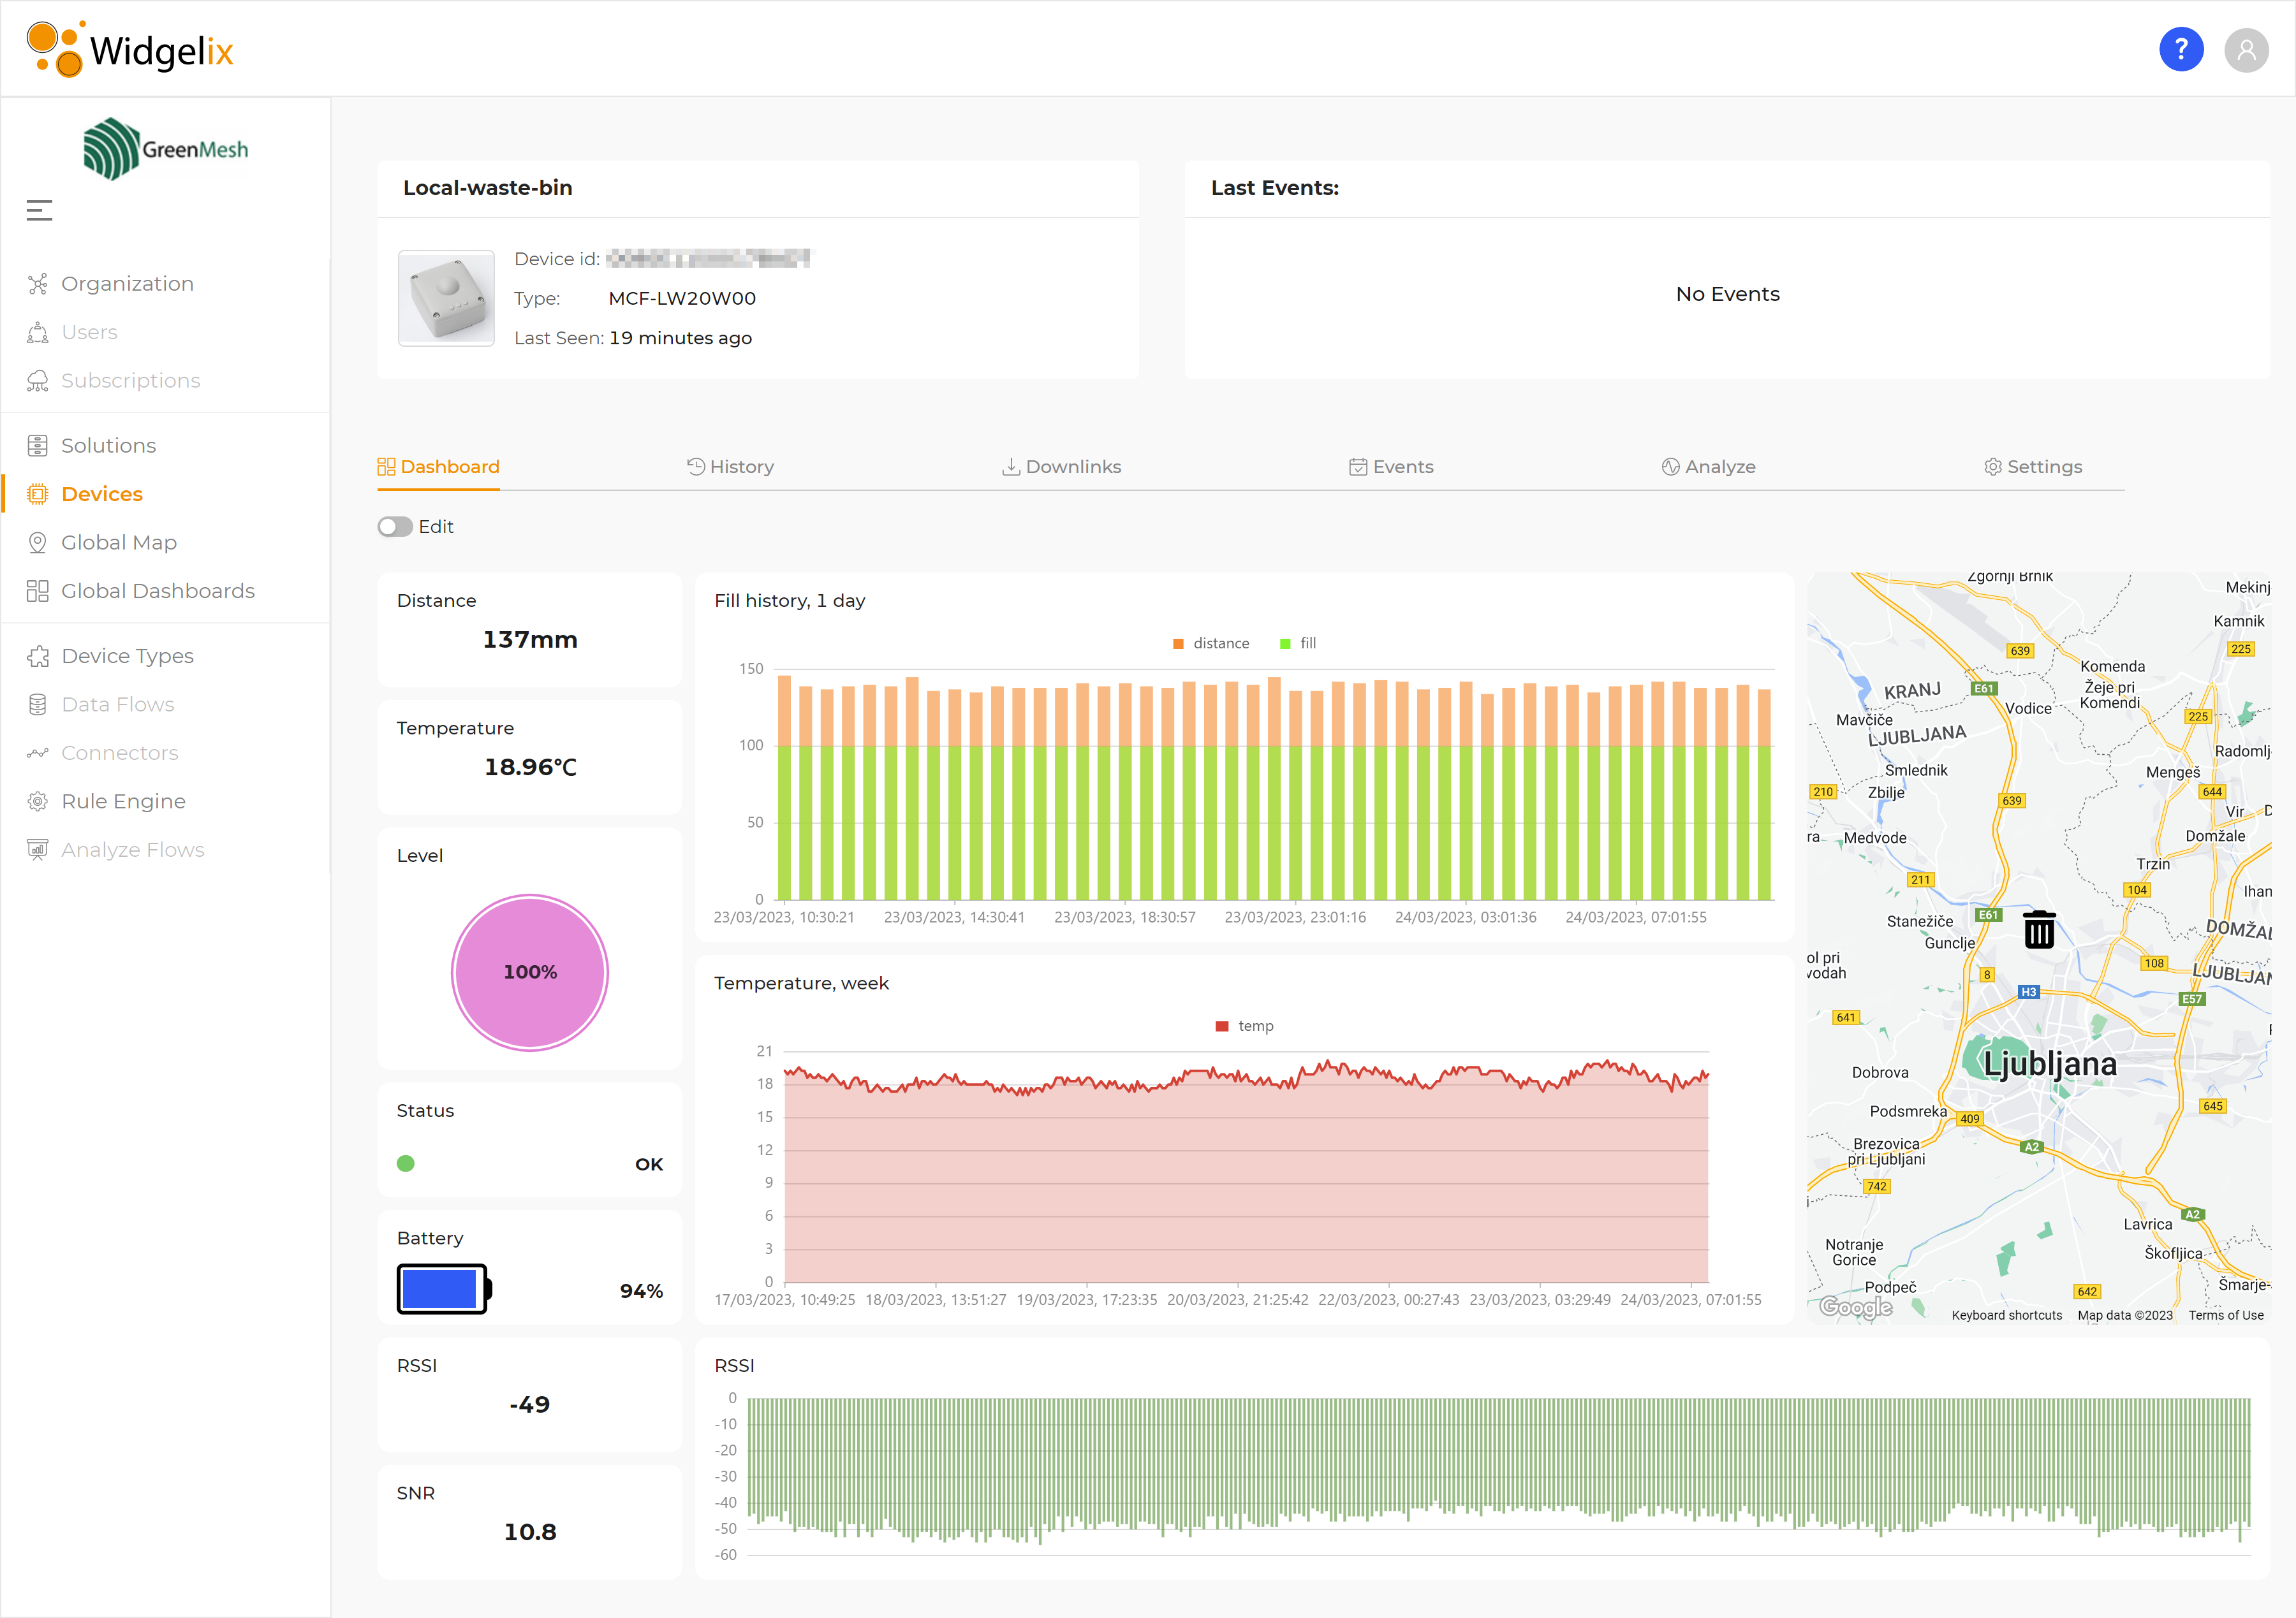Go to Global Map in the sidebar

pos(118,543)
